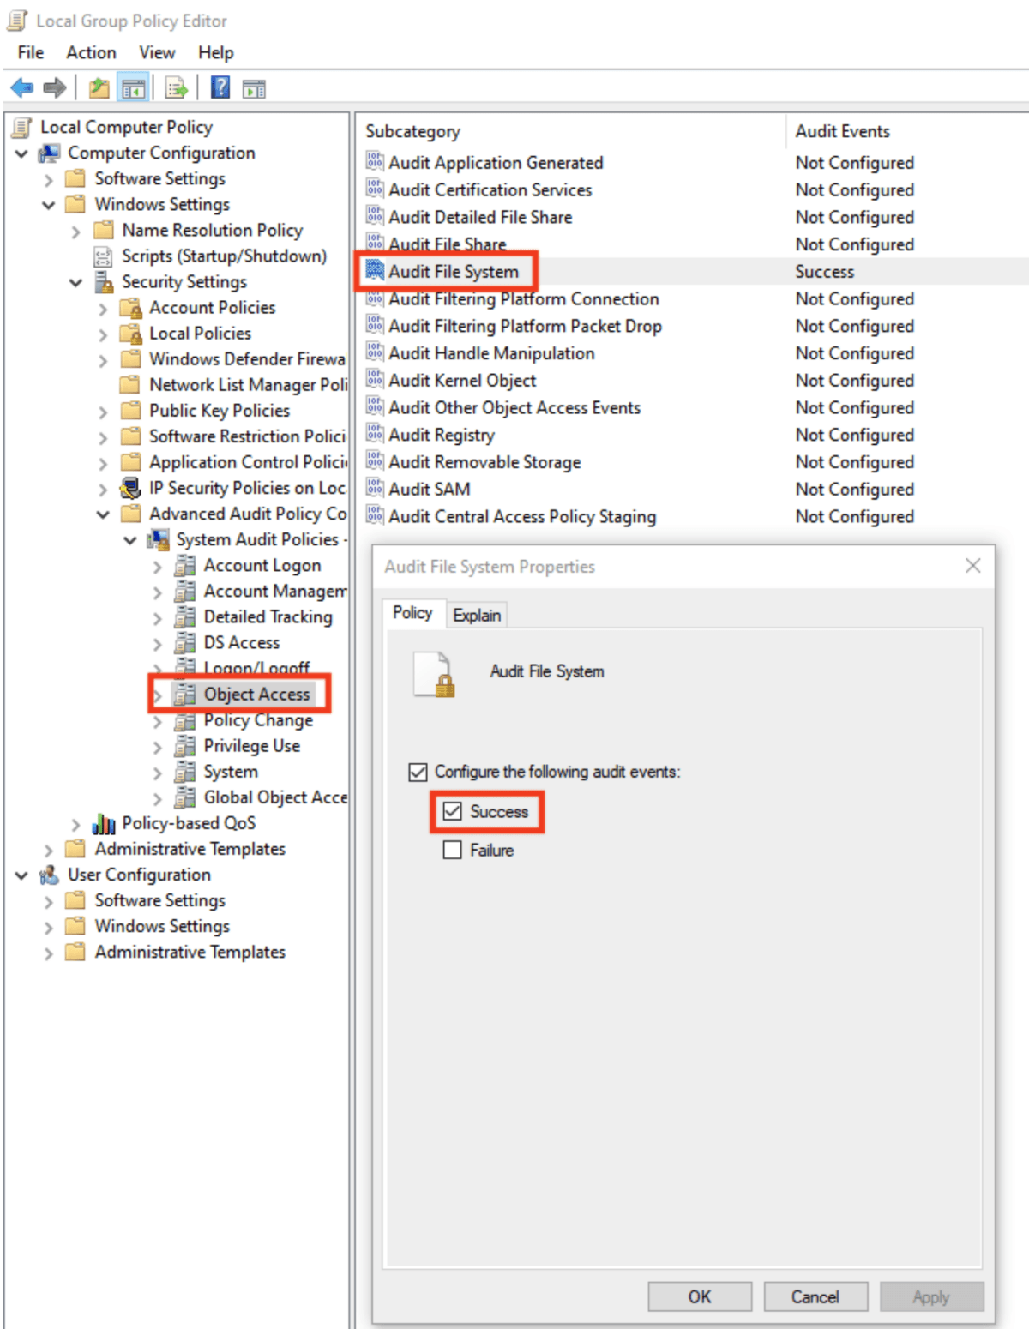Select the Audit File Share list entry

(x=447, y=244)
